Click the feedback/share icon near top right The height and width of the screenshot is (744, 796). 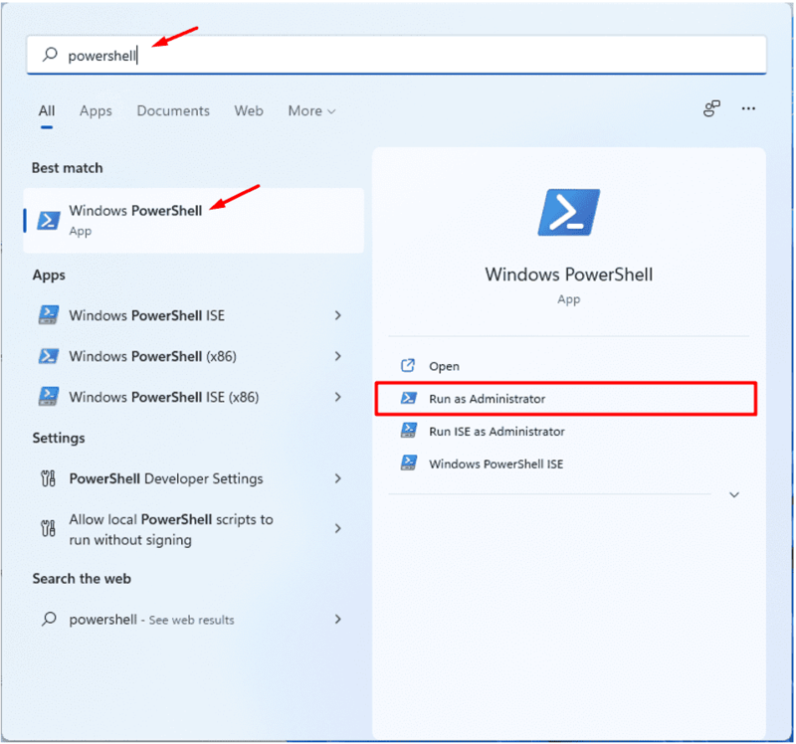coord(711,108)
